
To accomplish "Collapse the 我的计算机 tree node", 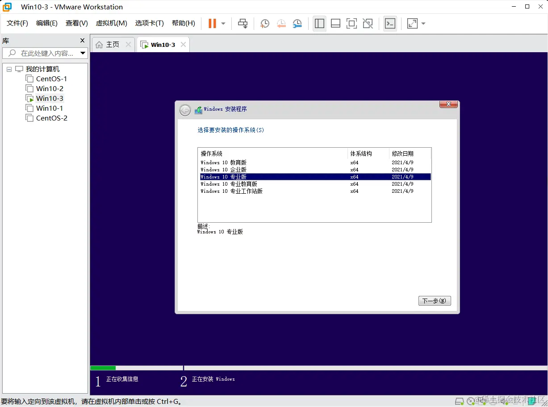I will click(x=9, y=70).
